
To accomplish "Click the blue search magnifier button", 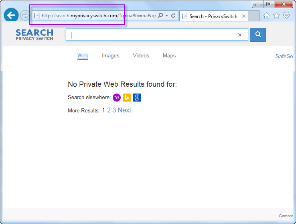I will tap(258, 35).
